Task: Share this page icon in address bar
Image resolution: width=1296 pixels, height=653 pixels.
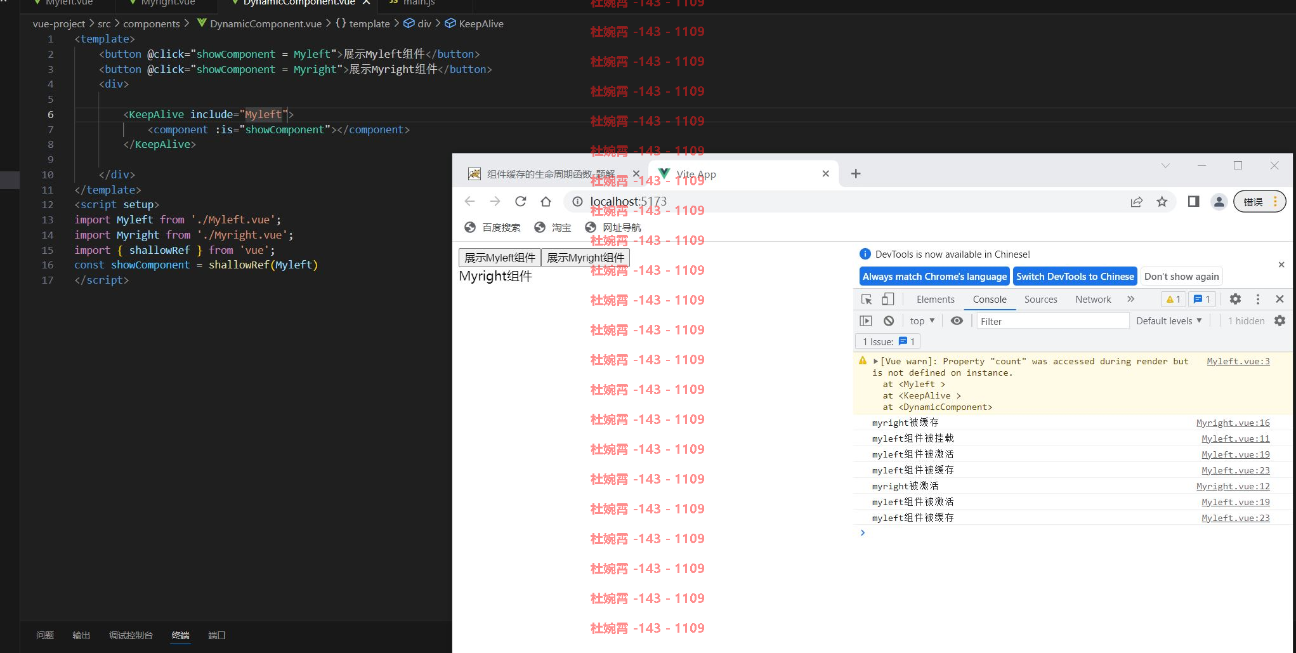Action: [x=1136, y=202]
